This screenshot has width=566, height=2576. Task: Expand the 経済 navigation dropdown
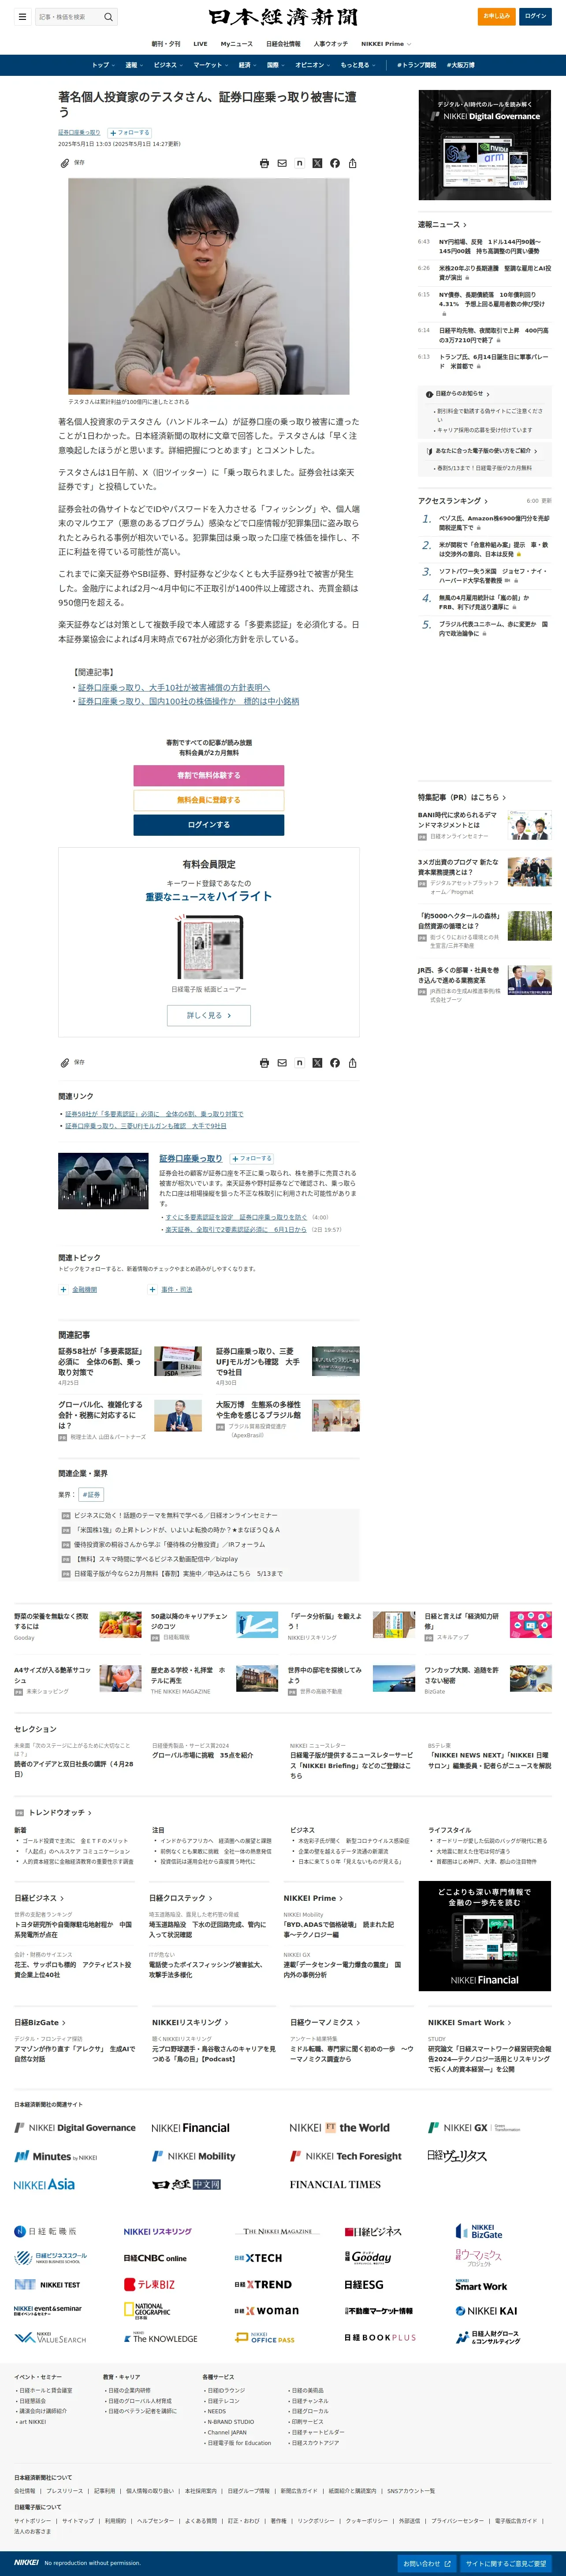click(248, 65)
